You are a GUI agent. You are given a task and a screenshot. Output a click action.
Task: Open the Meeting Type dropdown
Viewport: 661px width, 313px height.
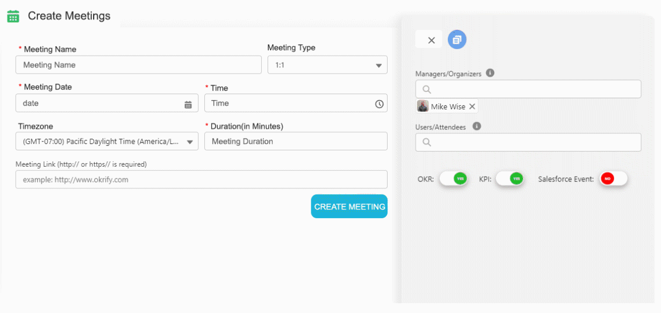(327, 65)
